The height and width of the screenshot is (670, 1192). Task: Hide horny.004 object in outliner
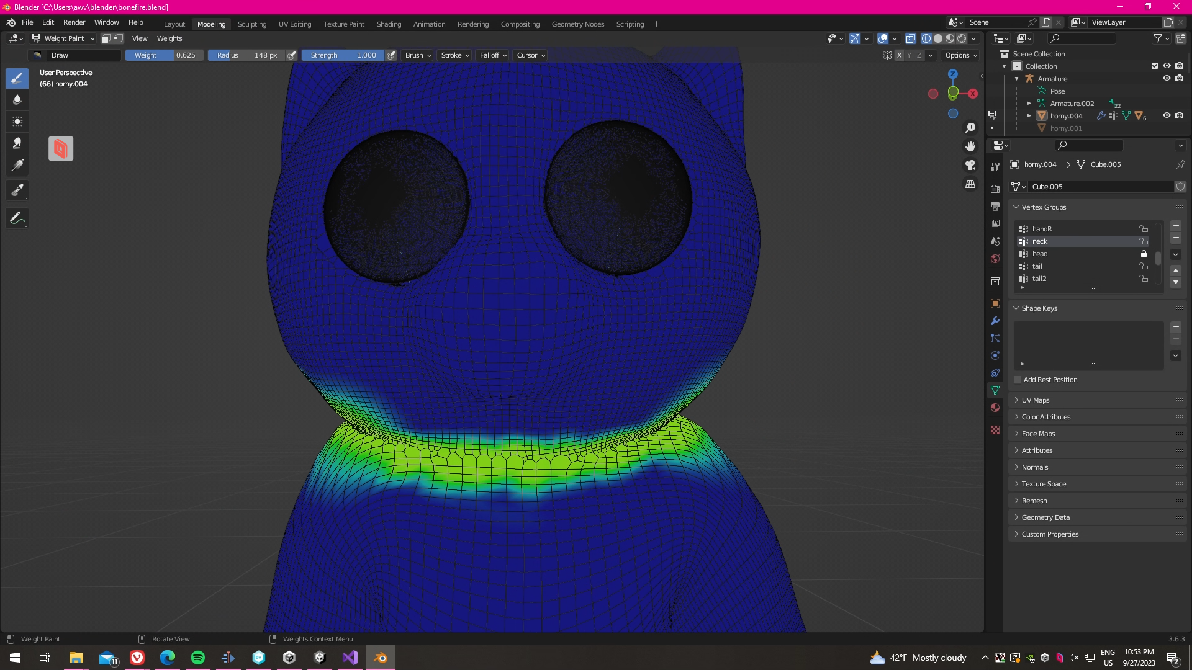1167,115
